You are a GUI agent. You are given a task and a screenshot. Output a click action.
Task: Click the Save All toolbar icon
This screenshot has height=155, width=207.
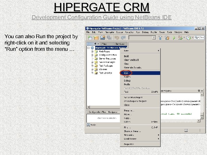click(109, 38)
